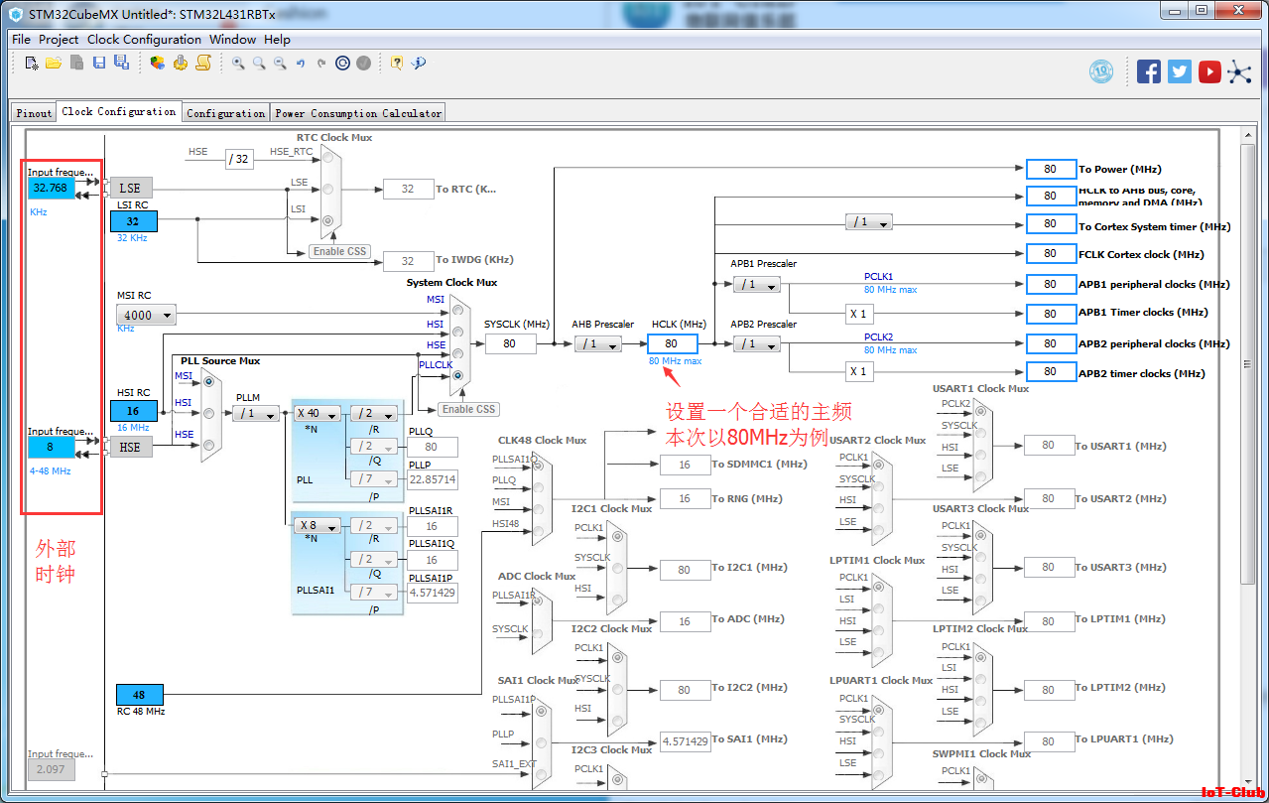Open the Project menu
The height and width of the screenshot is (803, 1269).
click(59, 39)
